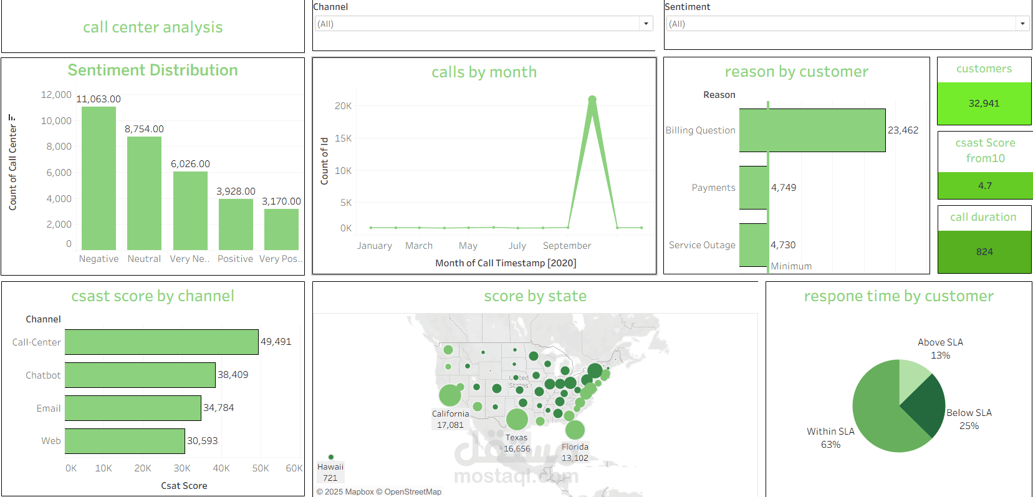Click the Channel column header in csast chart
The height and width of the screenshot is (497, 1033).
(43, 319)
